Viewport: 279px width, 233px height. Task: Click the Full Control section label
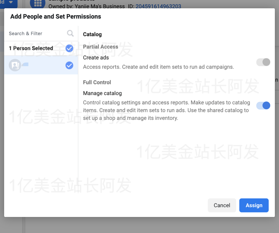pos(97,82)
